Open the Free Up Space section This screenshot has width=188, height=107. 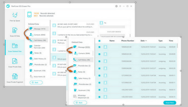pyautogui.click(x=15, y=17)
